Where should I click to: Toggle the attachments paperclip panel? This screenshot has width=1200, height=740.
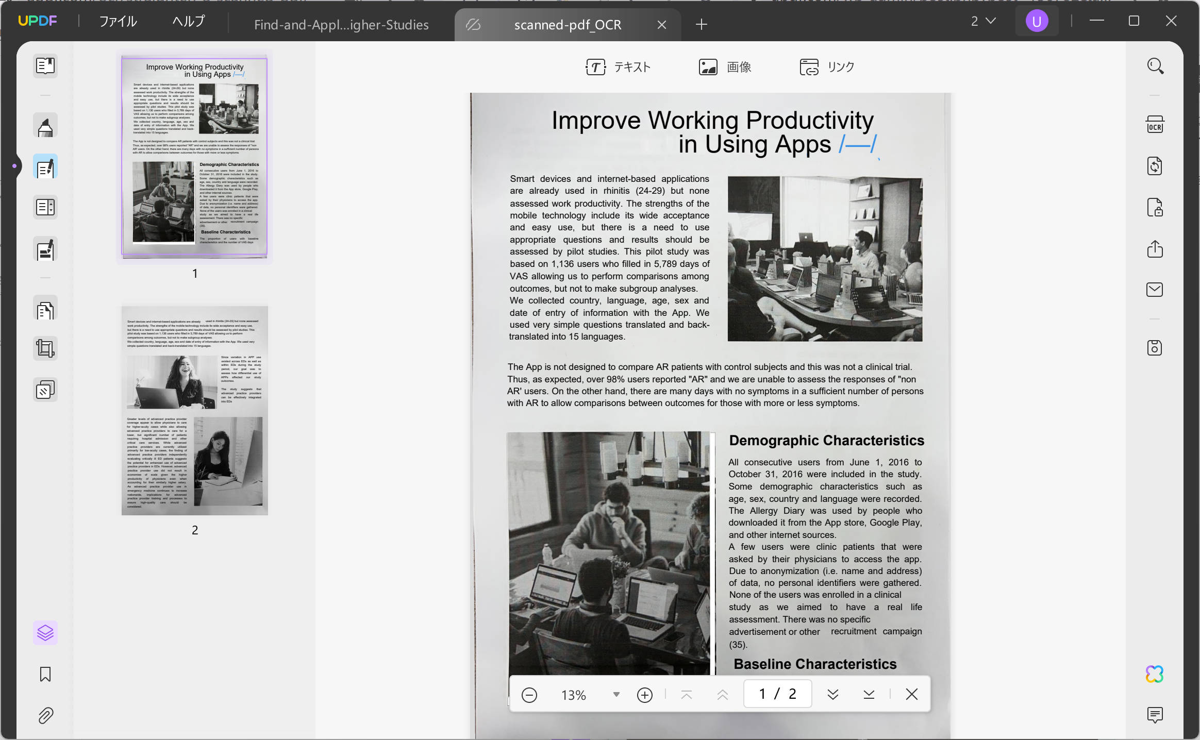pyautogui.click(x=45, y=715)
